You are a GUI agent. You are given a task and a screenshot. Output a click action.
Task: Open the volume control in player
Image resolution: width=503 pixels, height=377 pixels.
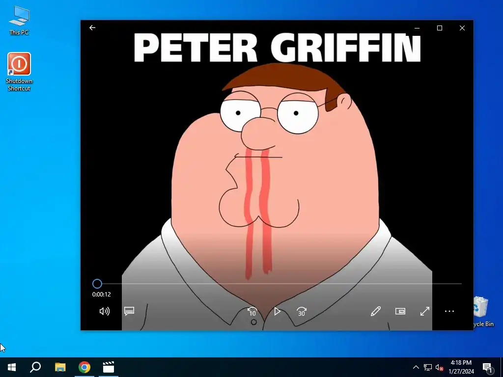tap(105, 311)
